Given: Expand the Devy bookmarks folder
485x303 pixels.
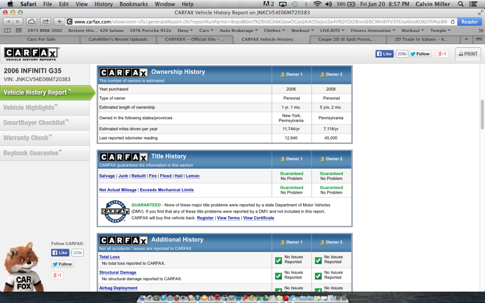Looking at the screenshot, I should [x=185, y=31].
